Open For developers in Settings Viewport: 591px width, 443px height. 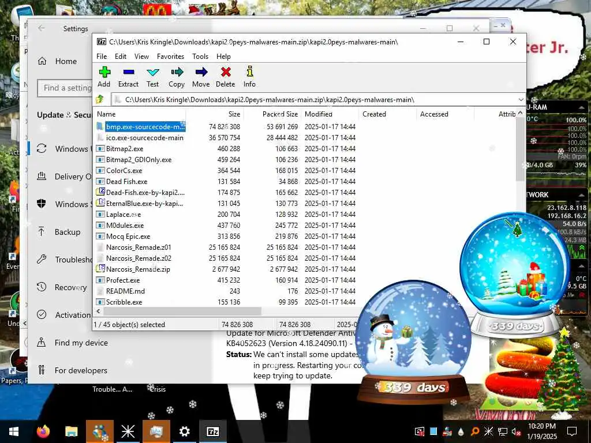[72, 370]
